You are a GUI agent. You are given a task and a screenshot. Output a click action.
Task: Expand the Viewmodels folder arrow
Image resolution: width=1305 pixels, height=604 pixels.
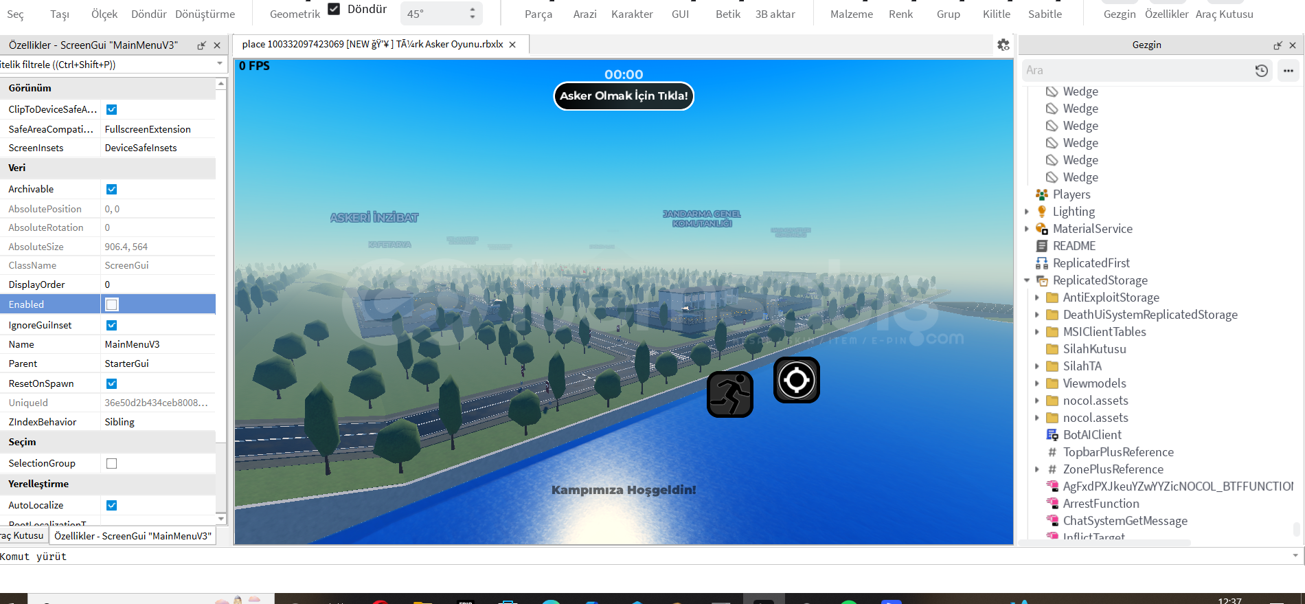[1037, 383]
